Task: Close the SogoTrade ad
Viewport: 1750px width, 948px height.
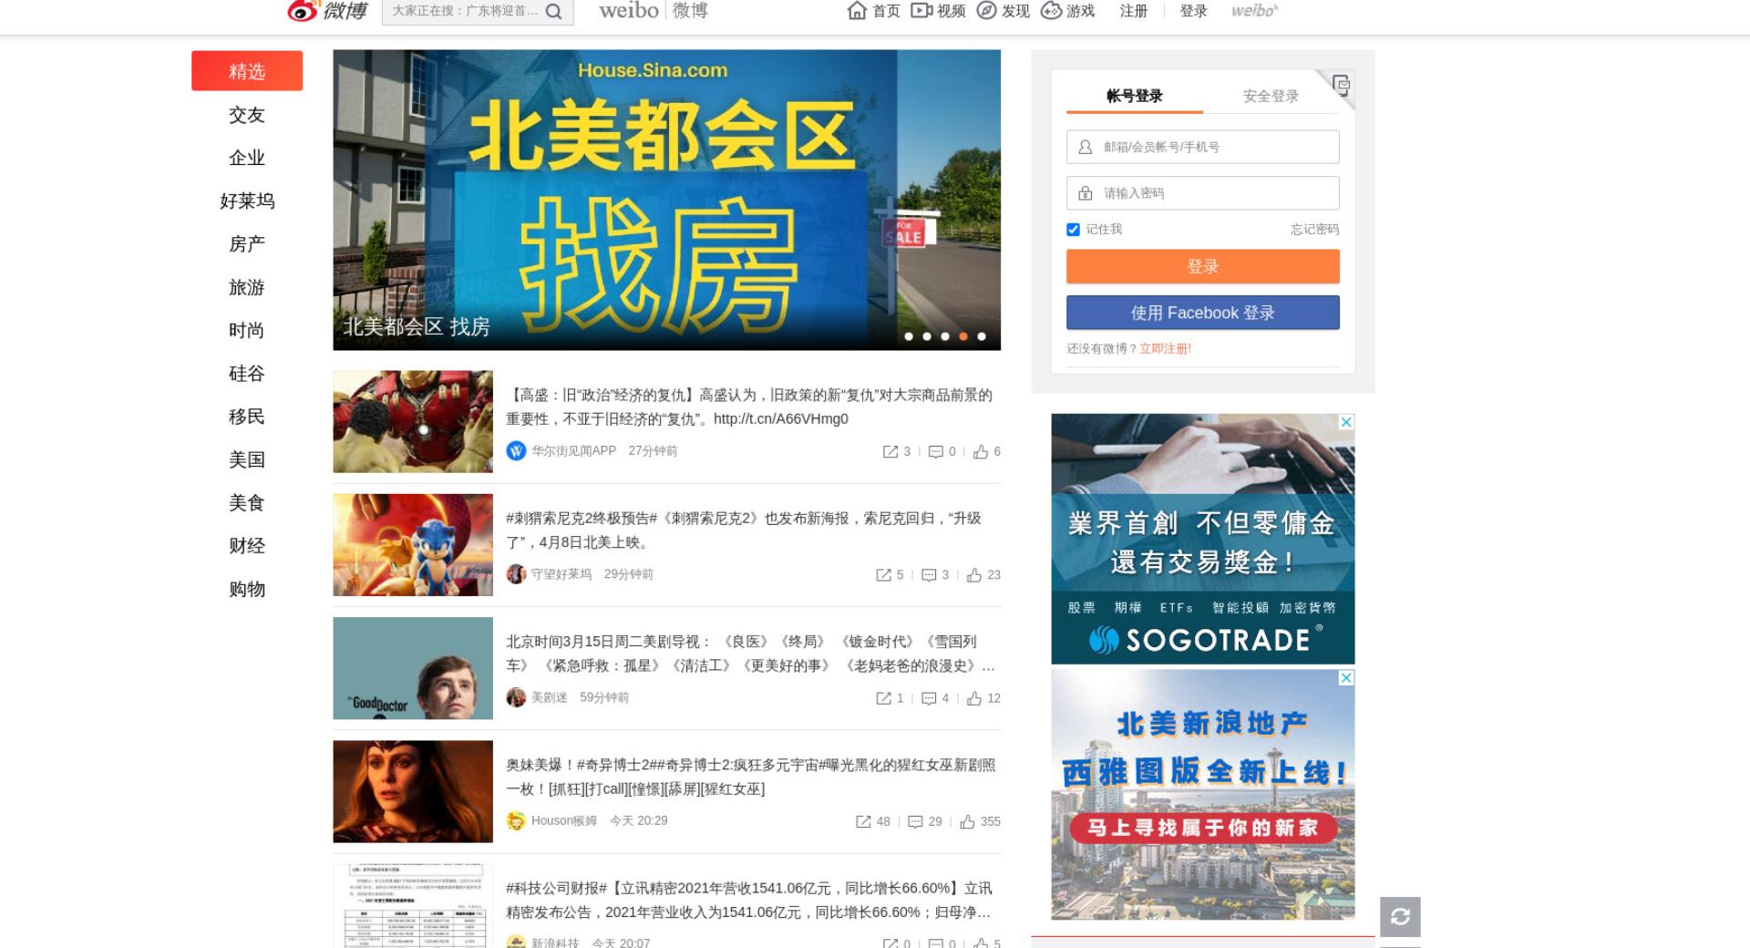Action: coord(1346,422)
